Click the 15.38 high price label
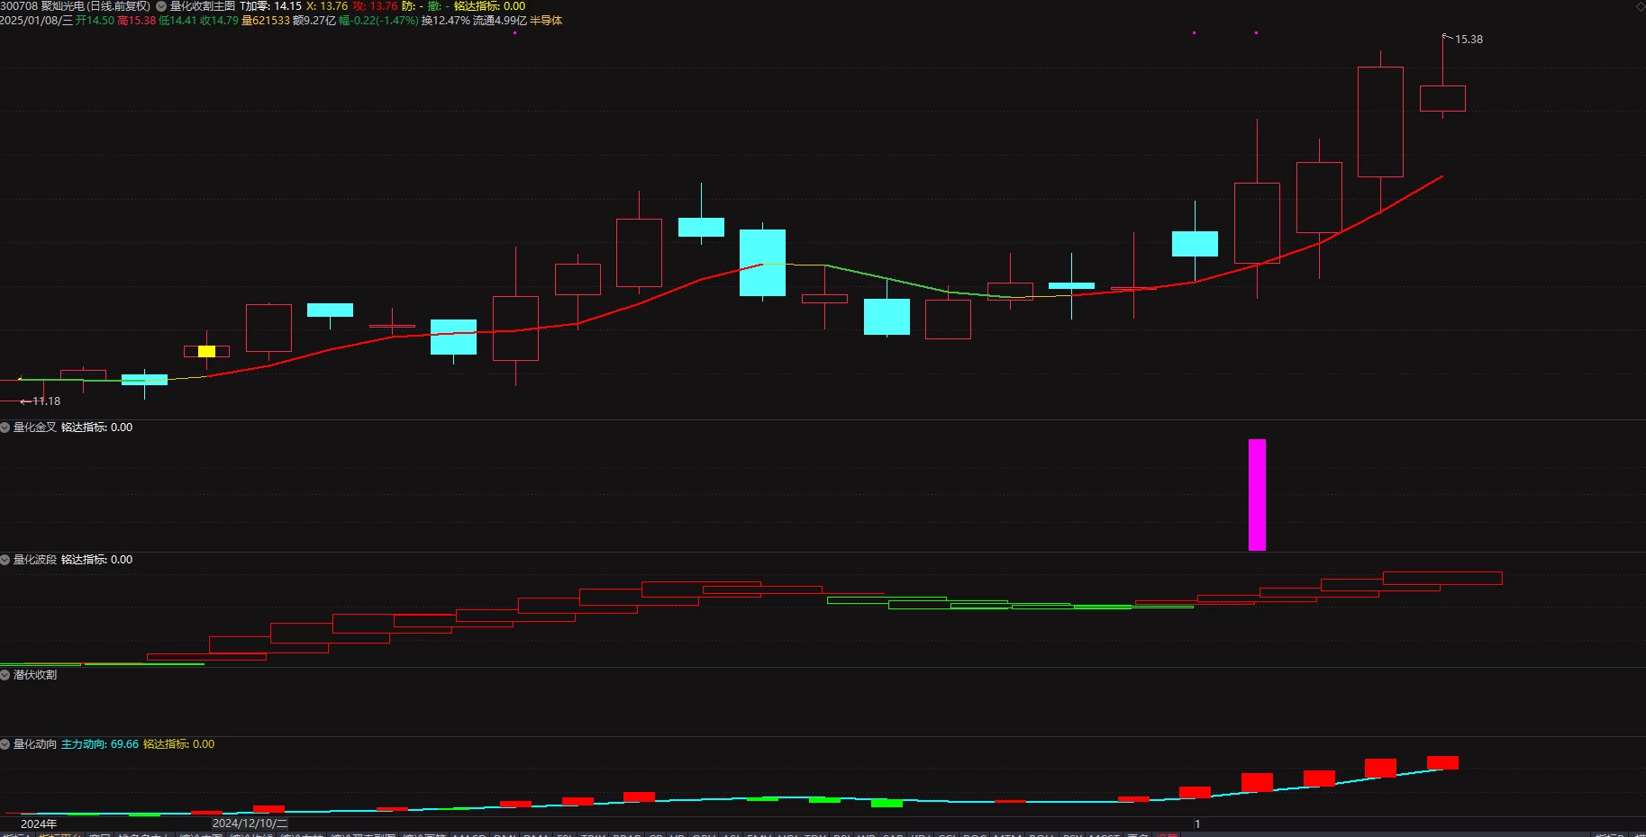1646x837 pixels. (x=1469, y=40)
